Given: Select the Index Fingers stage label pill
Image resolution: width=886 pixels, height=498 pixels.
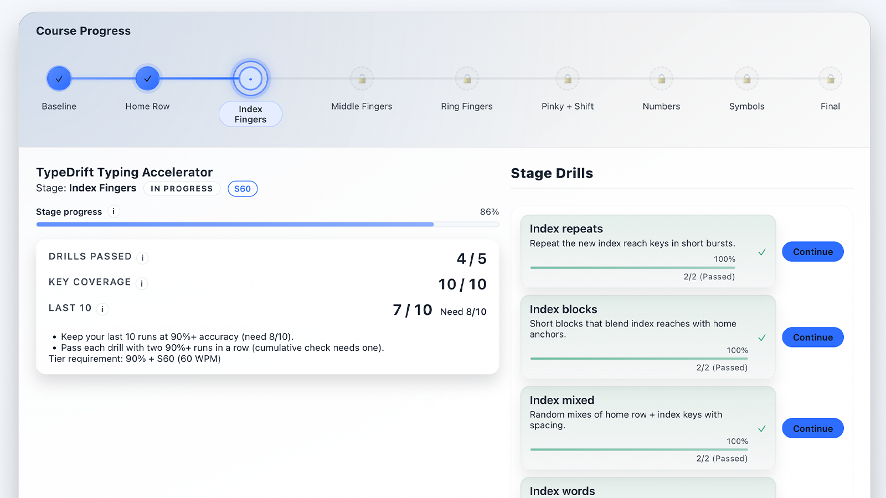Looking at the screenshot, I should [x=250, y=114].
